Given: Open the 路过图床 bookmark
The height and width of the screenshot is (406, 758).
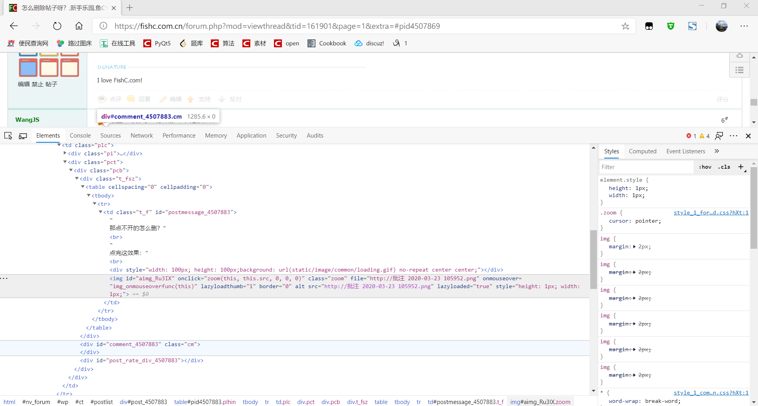Looking at the screenshot, I should [x=74, y=43].
